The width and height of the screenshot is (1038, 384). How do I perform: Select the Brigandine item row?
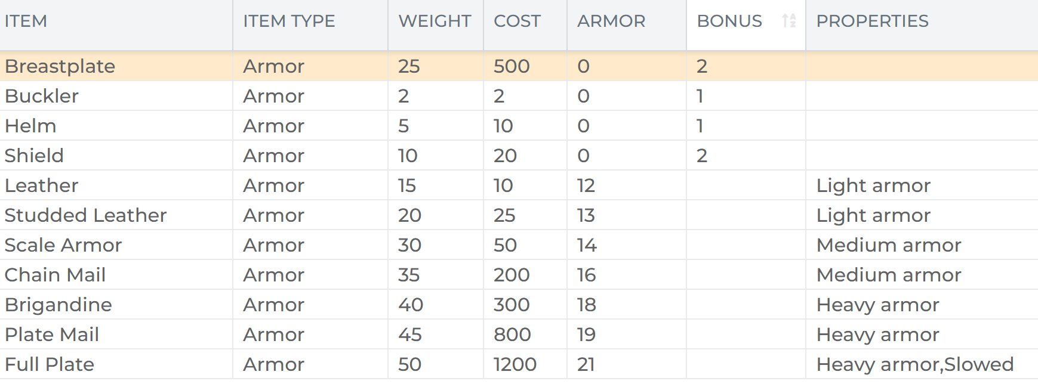tap(519, 304)
